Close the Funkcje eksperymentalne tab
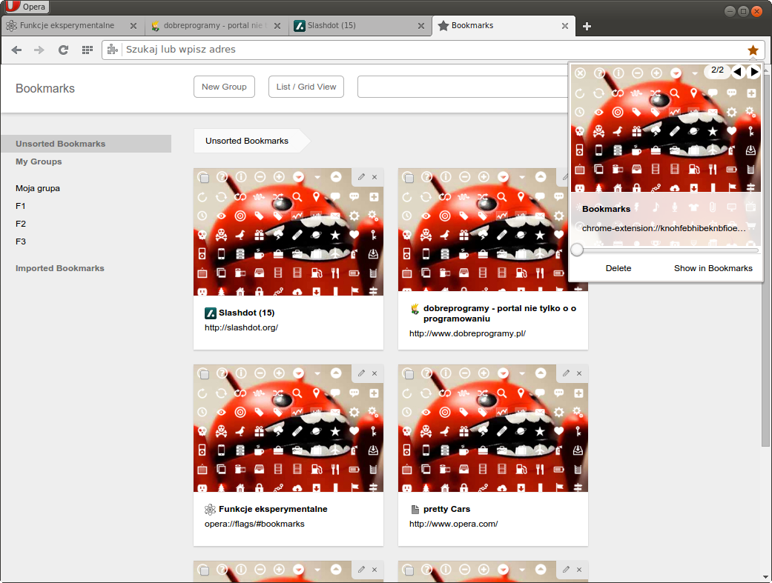The width and height of the screenshot is (772, 583). (133, 26)
